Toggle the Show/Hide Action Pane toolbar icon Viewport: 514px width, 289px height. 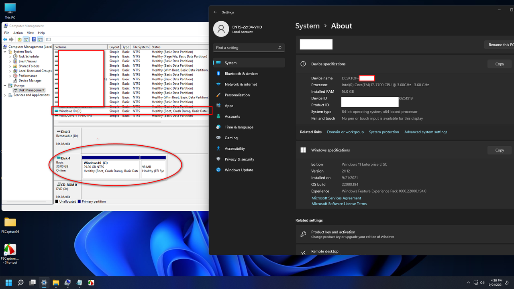click(x=41, y=39)
